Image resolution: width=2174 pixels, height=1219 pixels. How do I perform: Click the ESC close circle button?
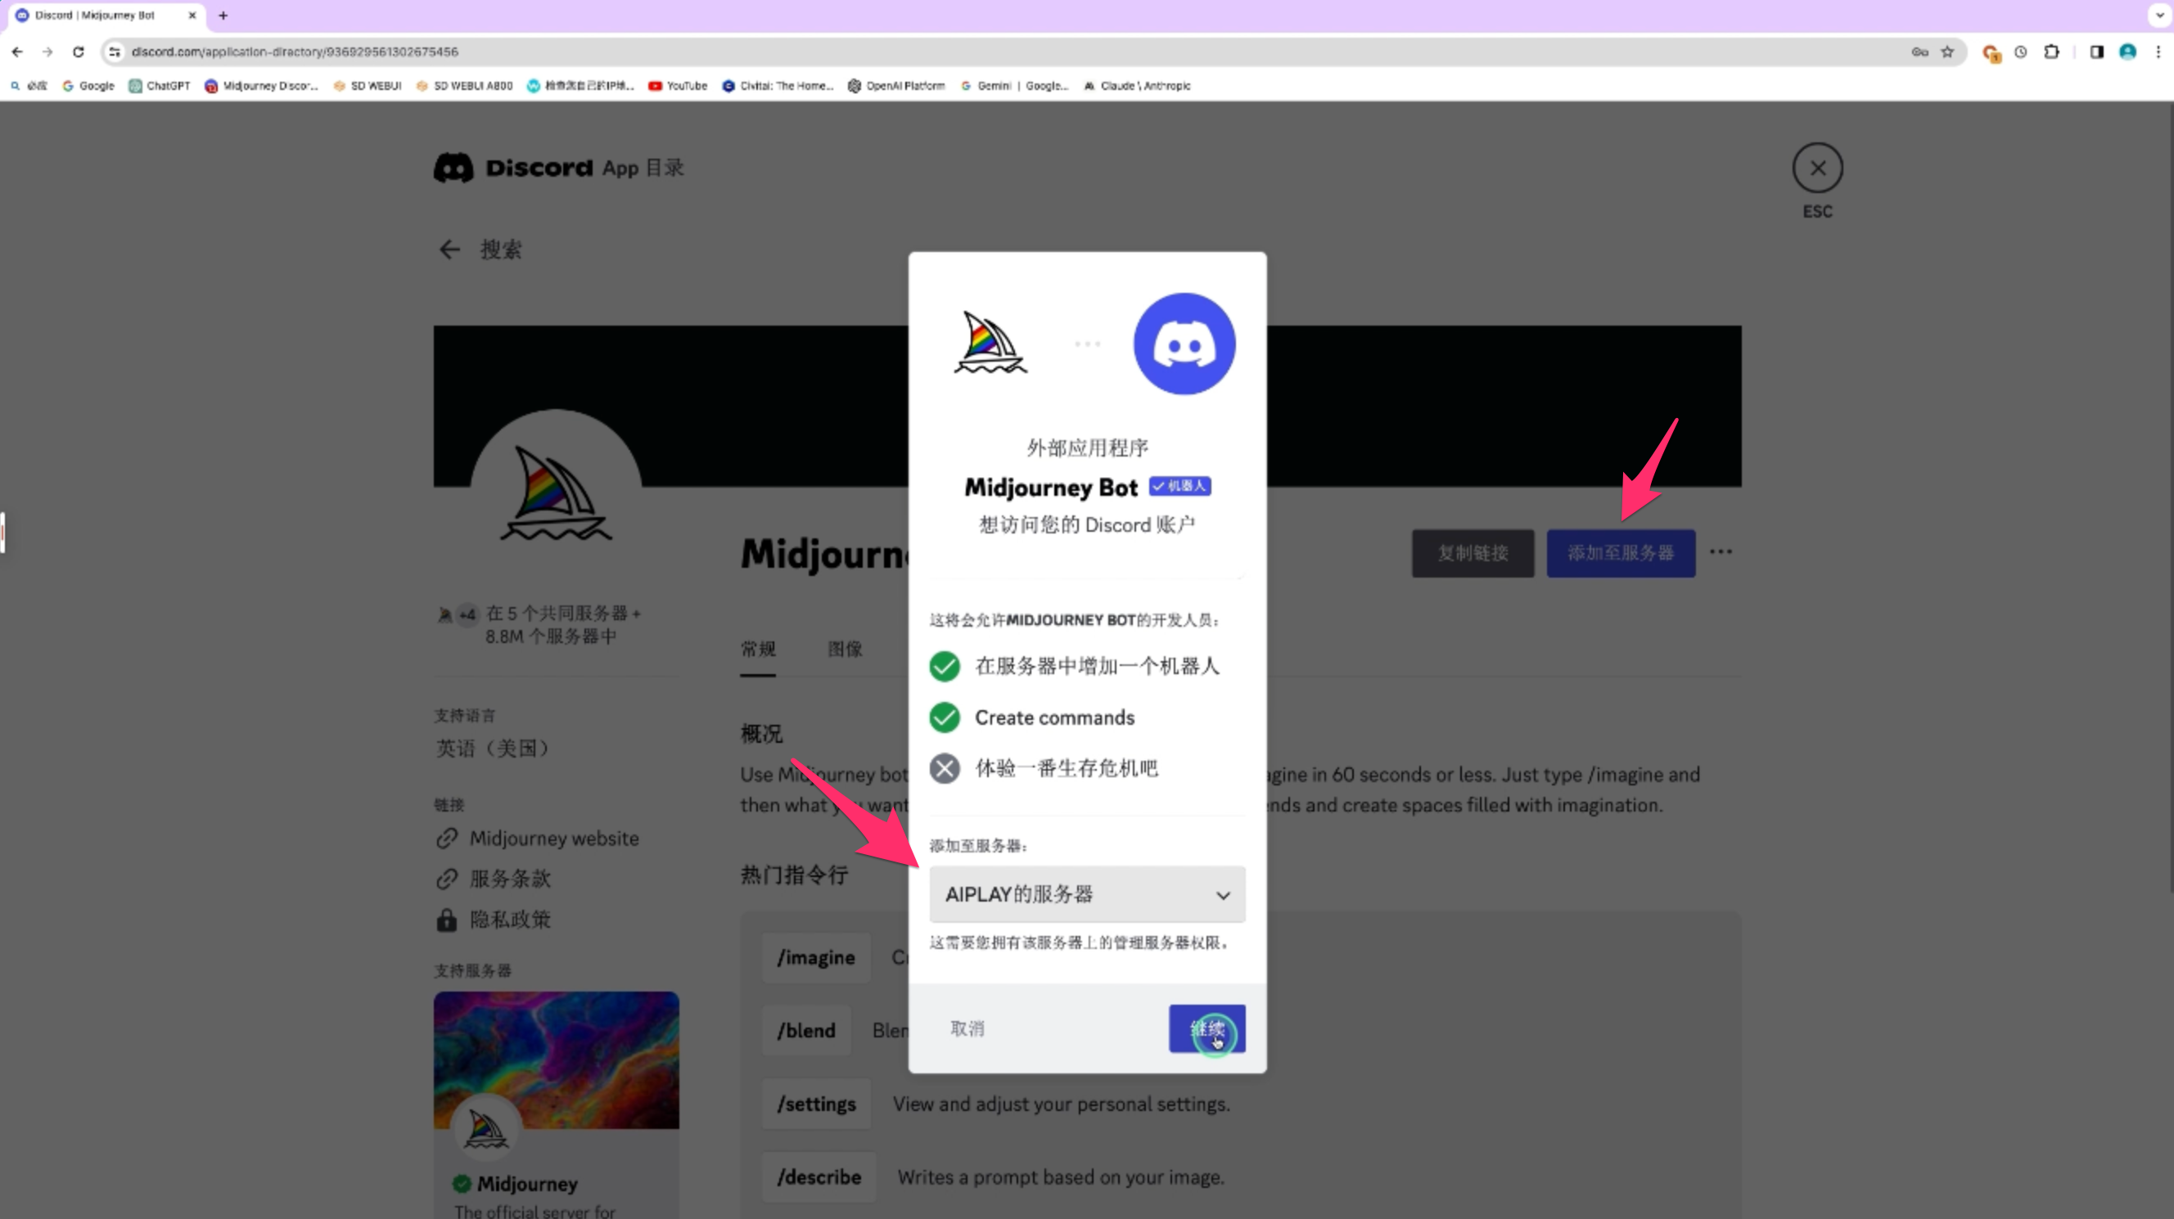click(x=1817, y=168)
